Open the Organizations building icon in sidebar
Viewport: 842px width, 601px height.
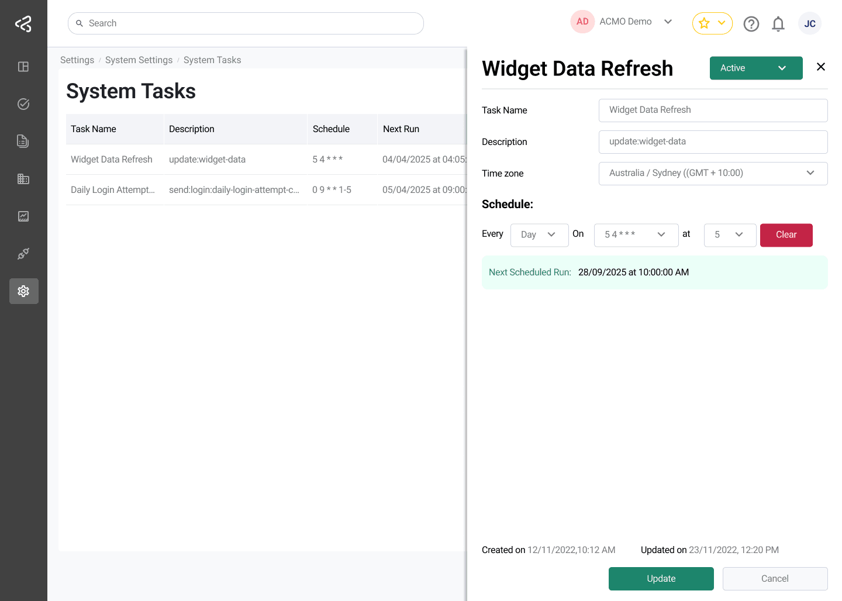[23, 179]
